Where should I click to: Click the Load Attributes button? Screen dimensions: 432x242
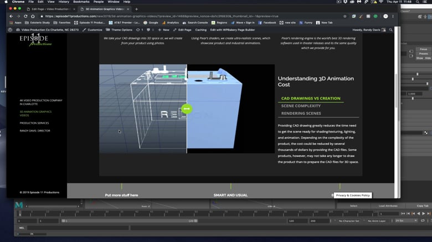click(388, 206)
